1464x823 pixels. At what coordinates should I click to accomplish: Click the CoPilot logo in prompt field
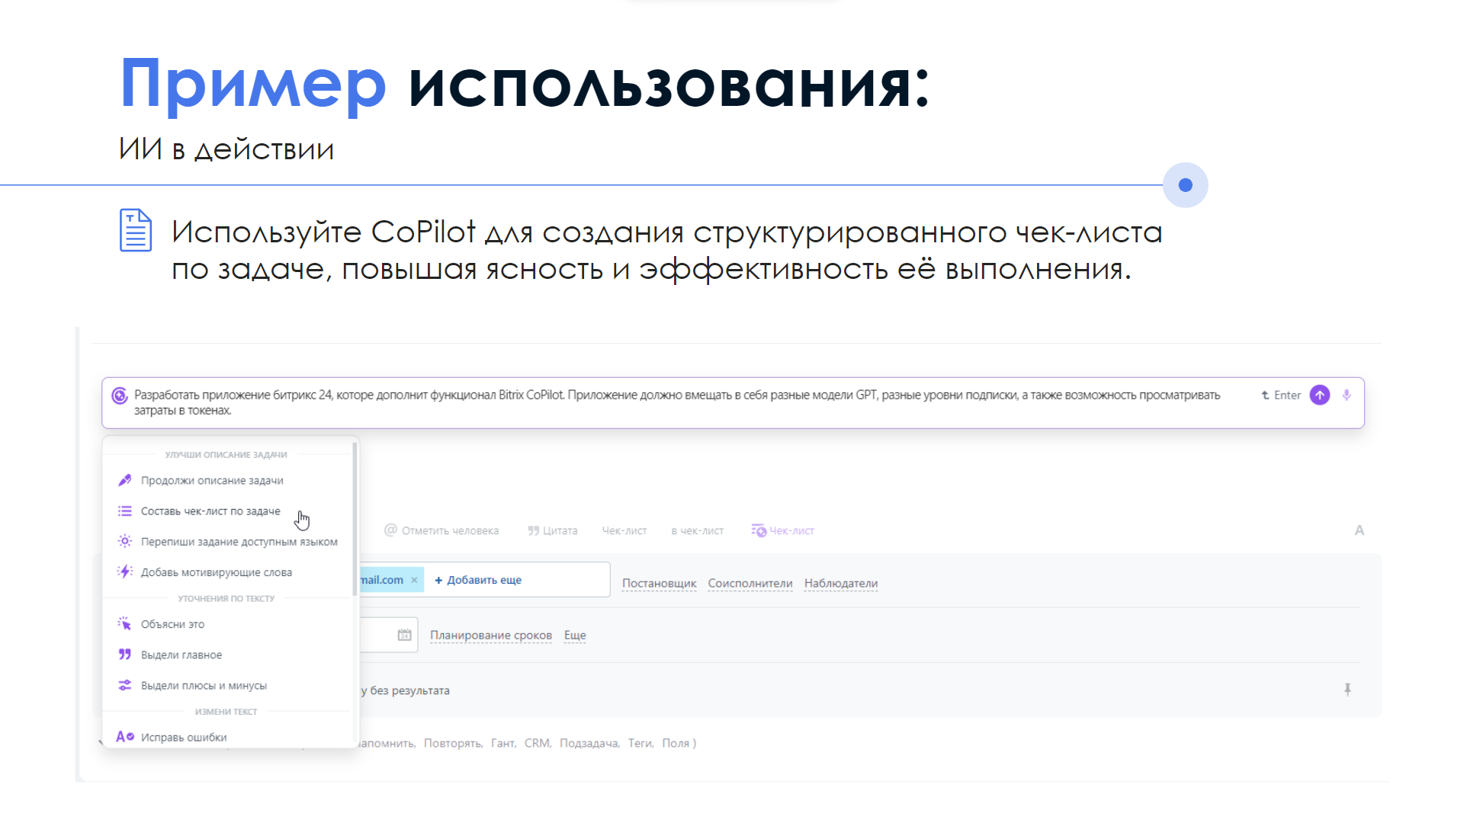[120, 395]
